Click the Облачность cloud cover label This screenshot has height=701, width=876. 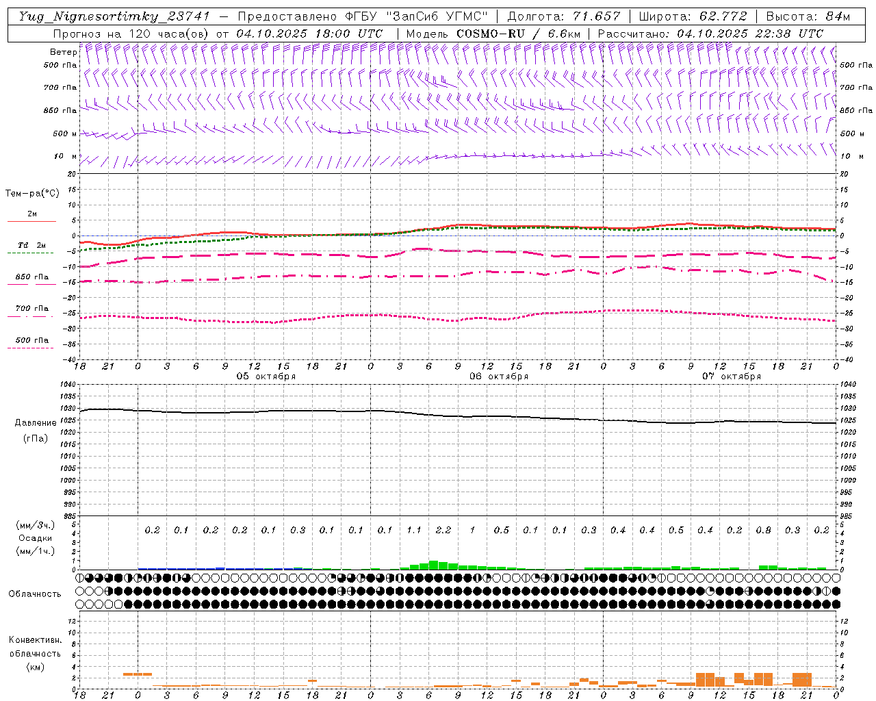[x=35, y=594]
